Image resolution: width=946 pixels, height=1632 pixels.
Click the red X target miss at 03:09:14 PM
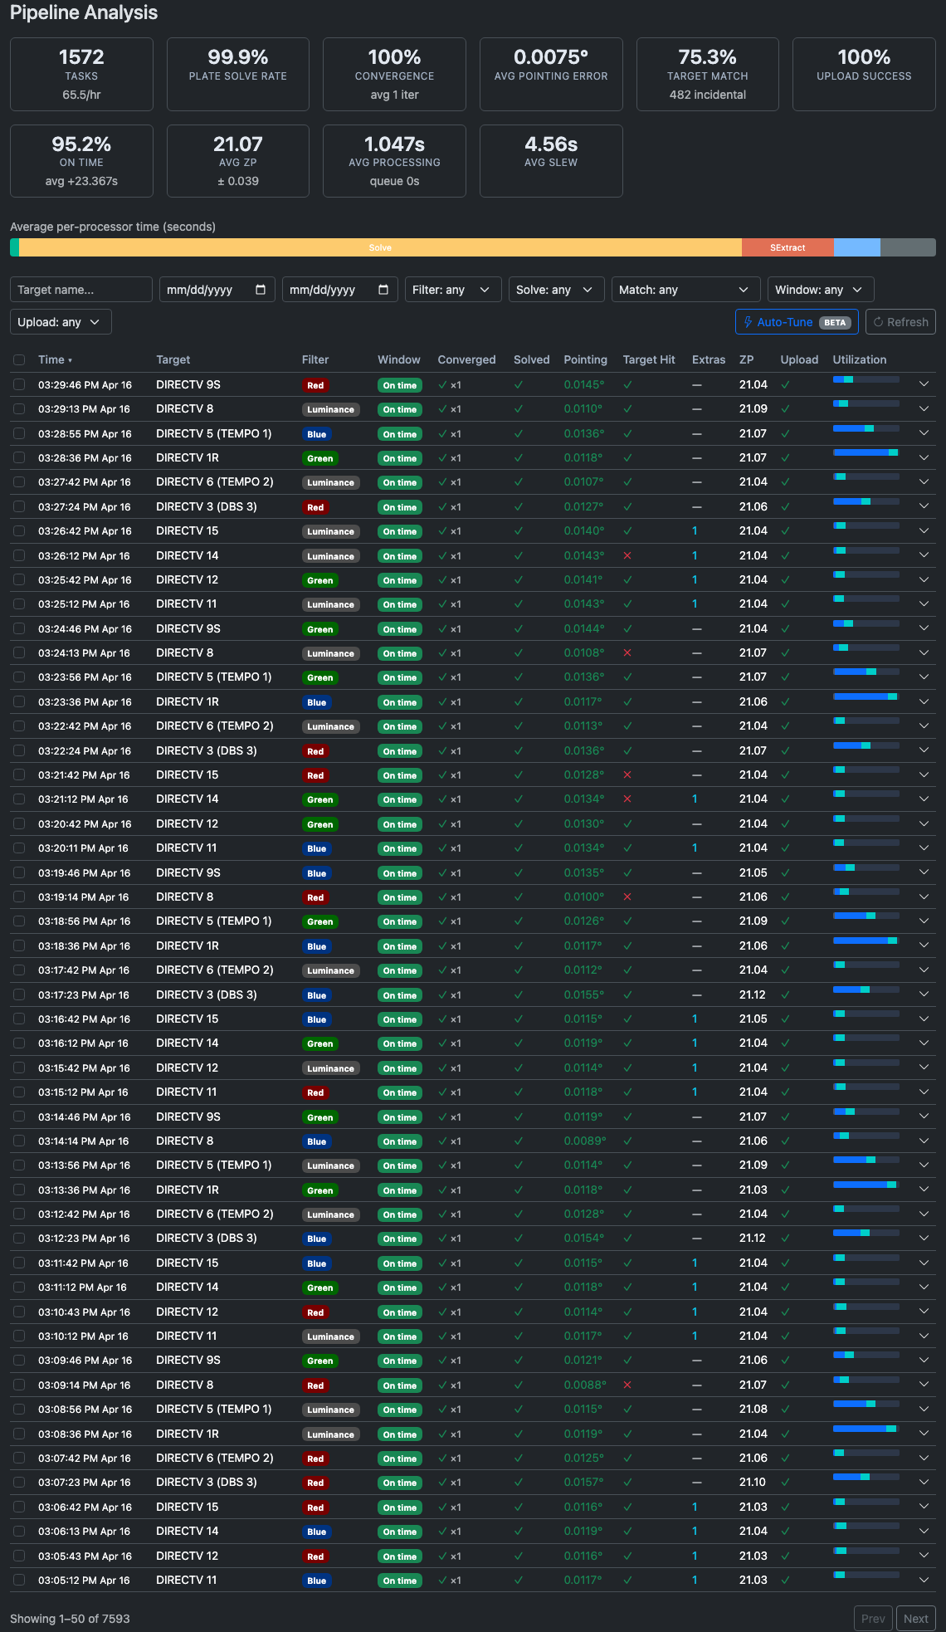(627, 1385)
